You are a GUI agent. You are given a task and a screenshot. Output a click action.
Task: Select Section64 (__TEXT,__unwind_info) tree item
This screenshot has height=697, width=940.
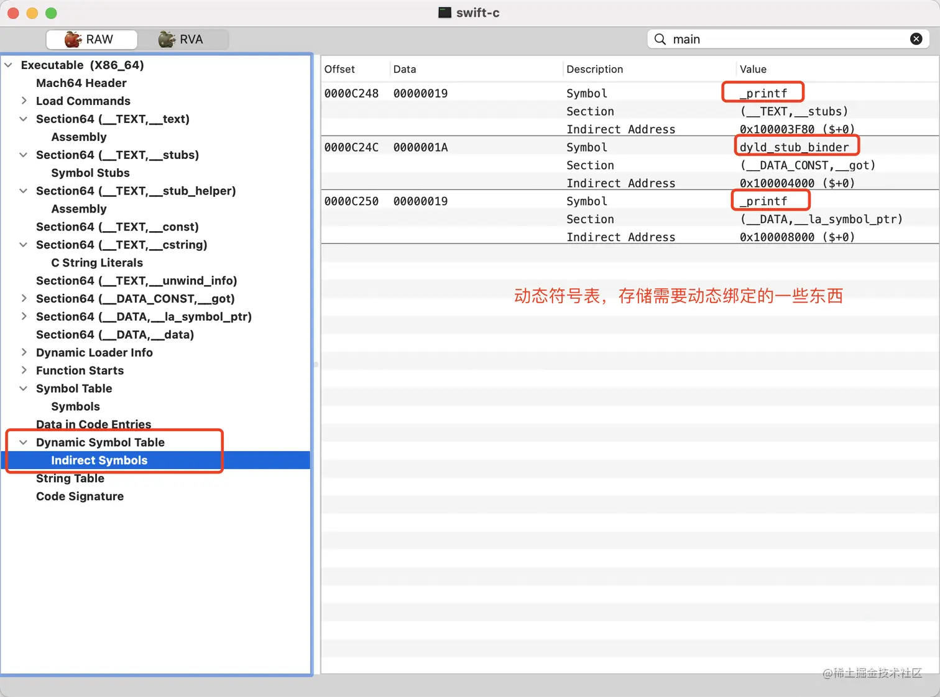coord(137,281)
